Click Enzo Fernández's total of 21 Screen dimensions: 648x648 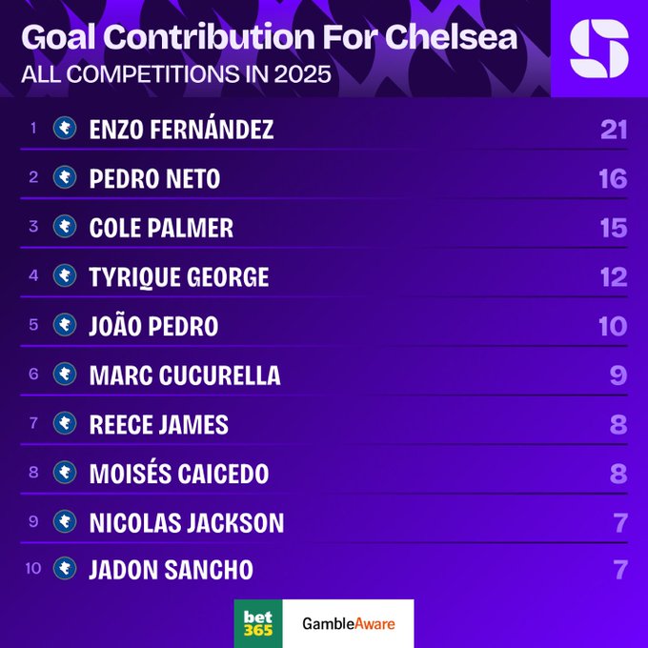[614, 130]
